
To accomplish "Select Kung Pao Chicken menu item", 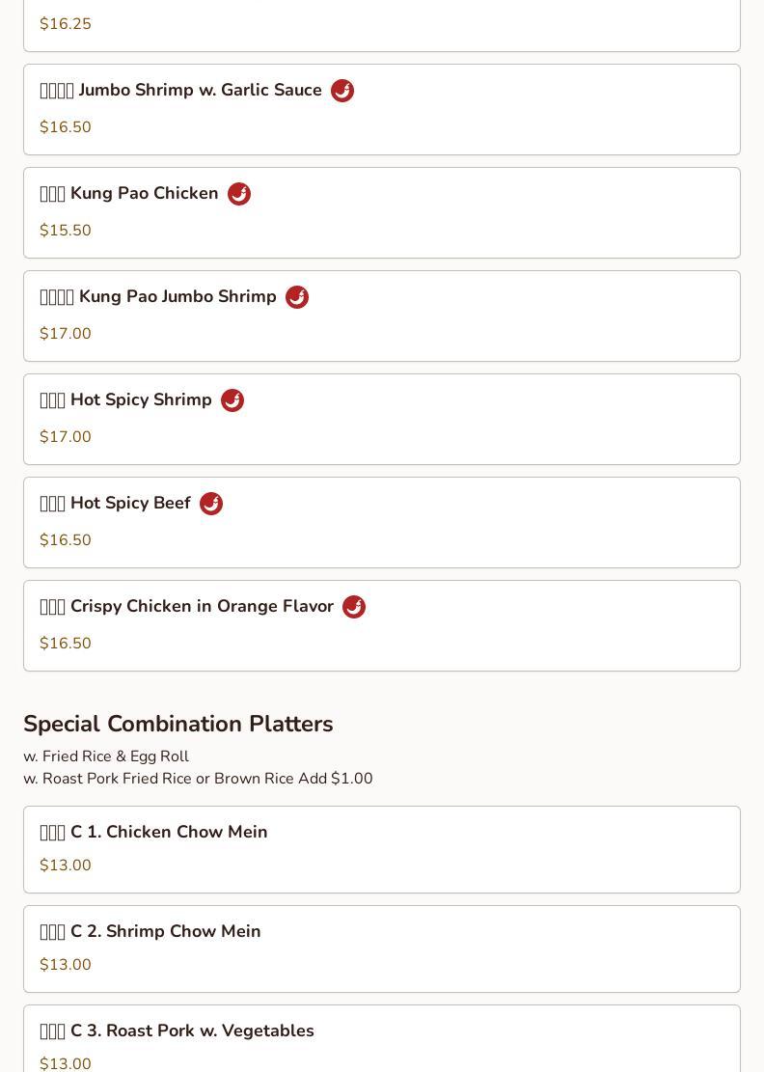I will point(145,194).
